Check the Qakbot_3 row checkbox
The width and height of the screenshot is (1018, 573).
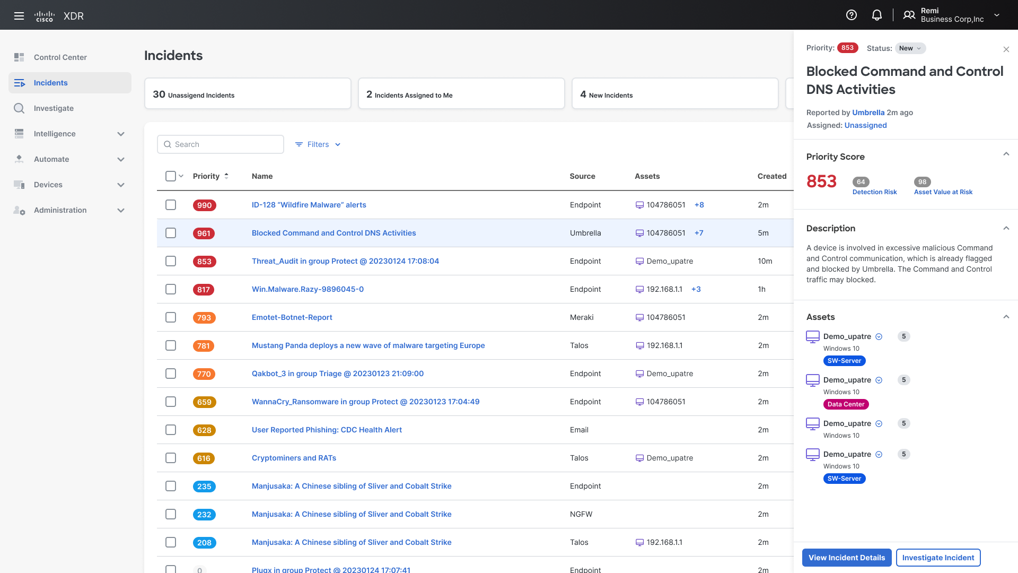171,374
